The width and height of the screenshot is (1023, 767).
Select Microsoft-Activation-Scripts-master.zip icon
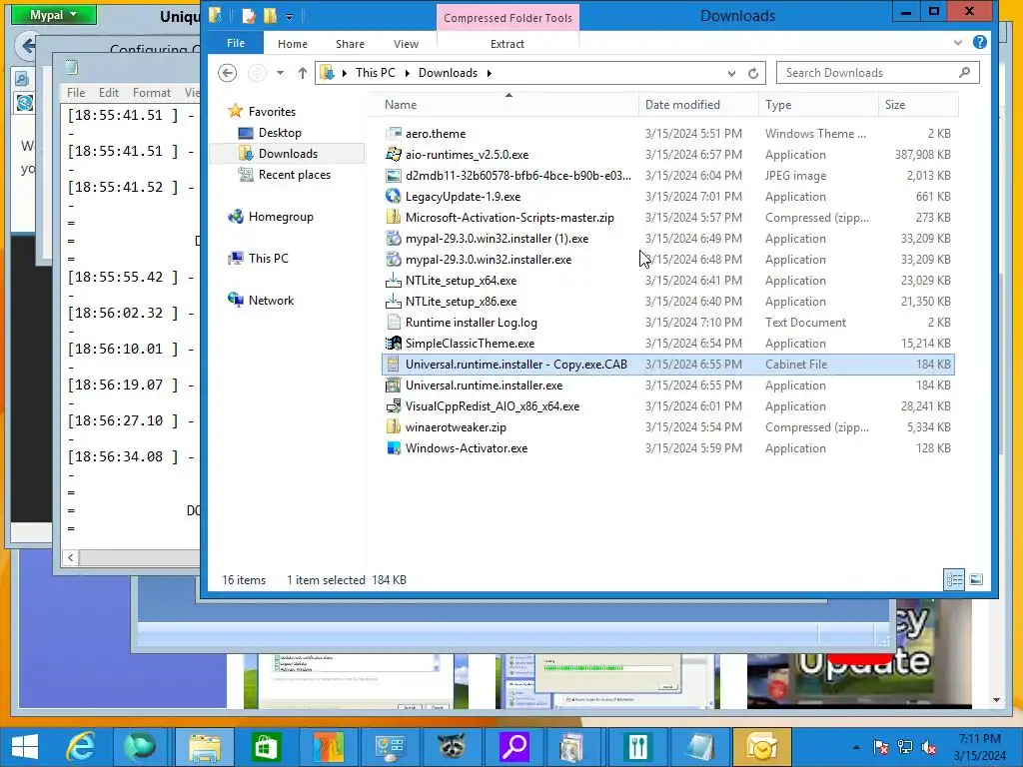tap(394, 217)
